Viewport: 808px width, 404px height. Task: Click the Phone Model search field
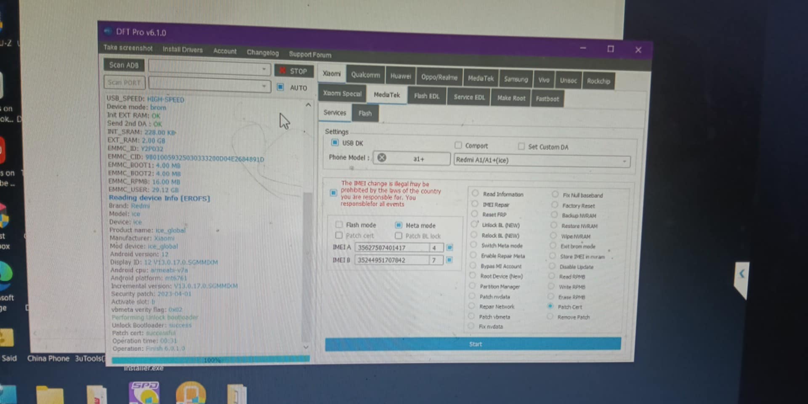pos(411,158)
